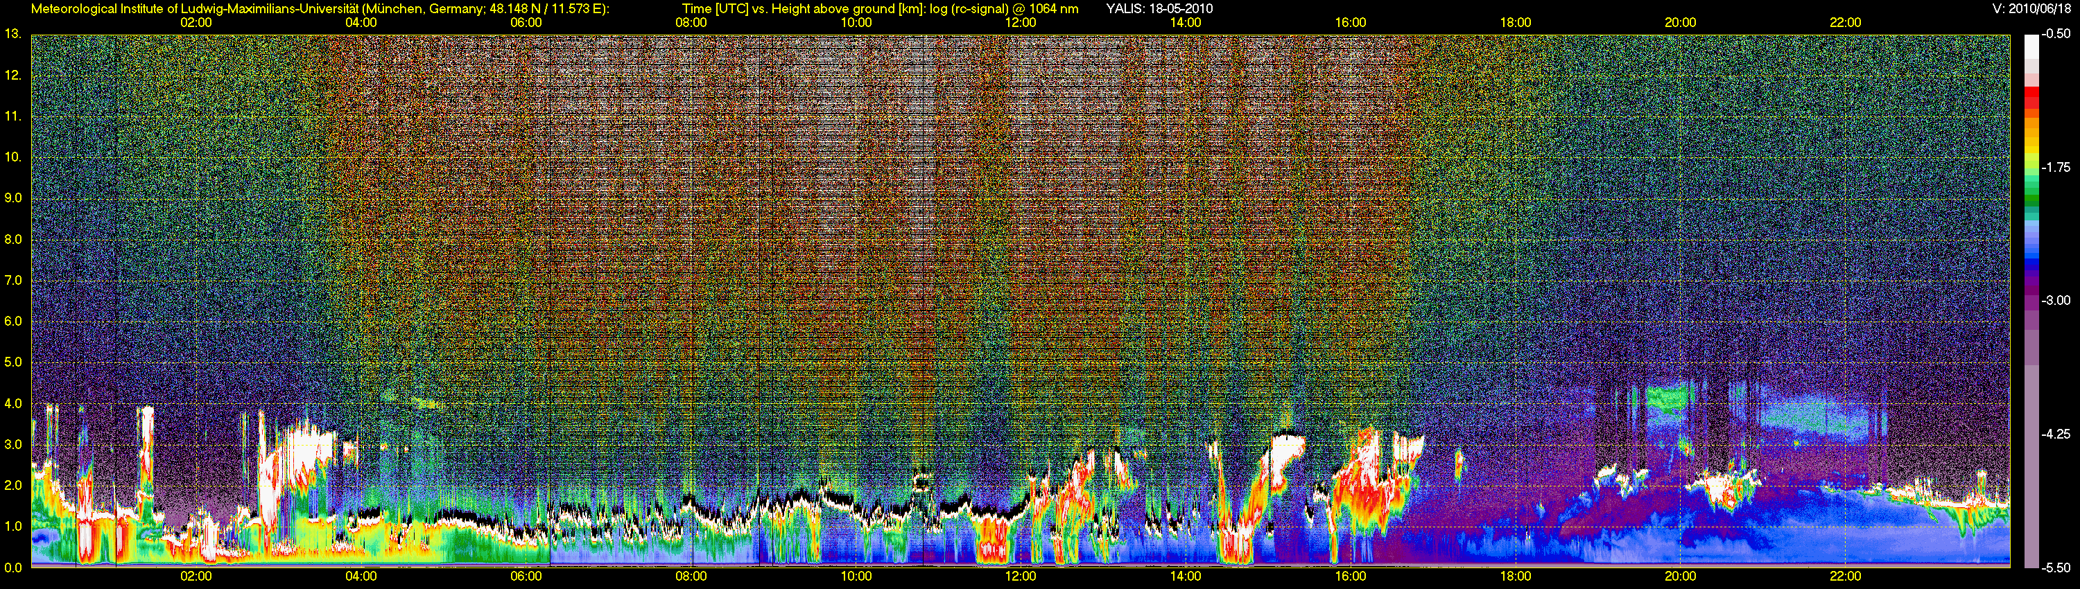Viewport: 2080px width, 589px height.
Task: Click the colorbar value -5.50
Action: (x=2056, y=568)
